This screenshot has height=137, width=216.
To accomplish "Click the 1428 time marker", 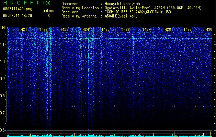I will point(167,29).
